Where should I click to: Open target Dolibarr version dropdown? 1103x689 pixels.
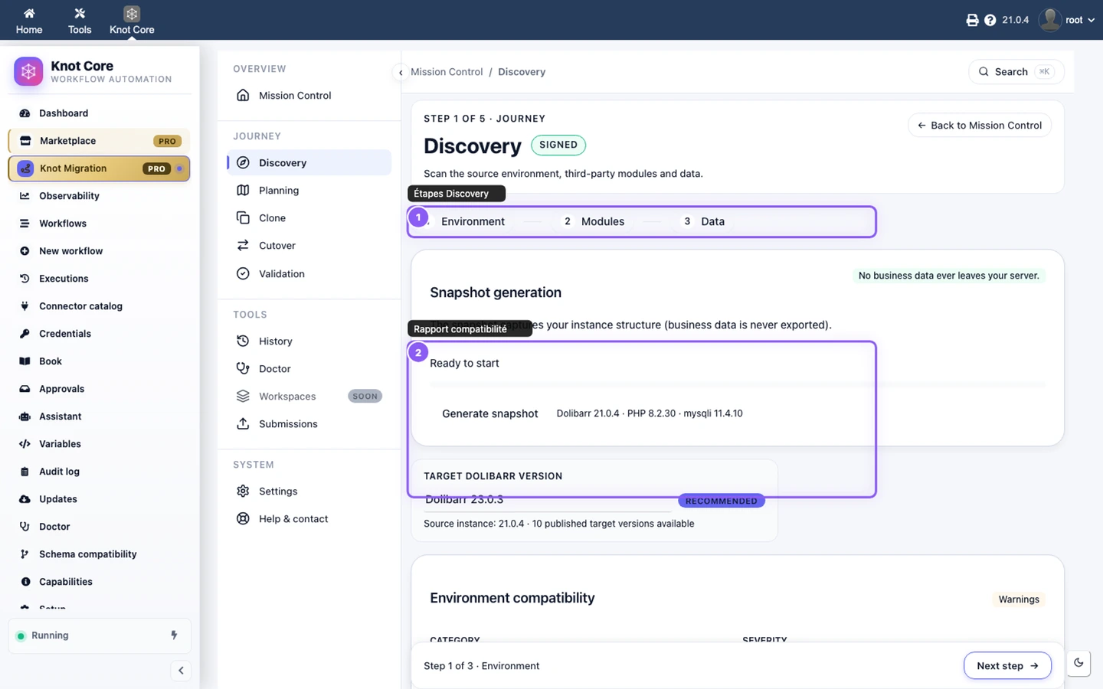coord(548,500)
